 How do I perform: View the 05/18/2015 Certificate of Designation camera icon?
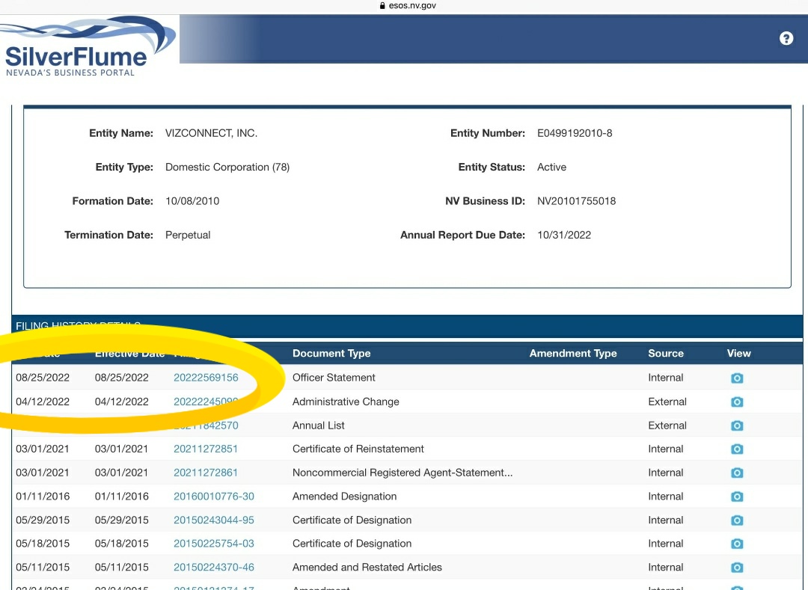[x=737, y=544]
